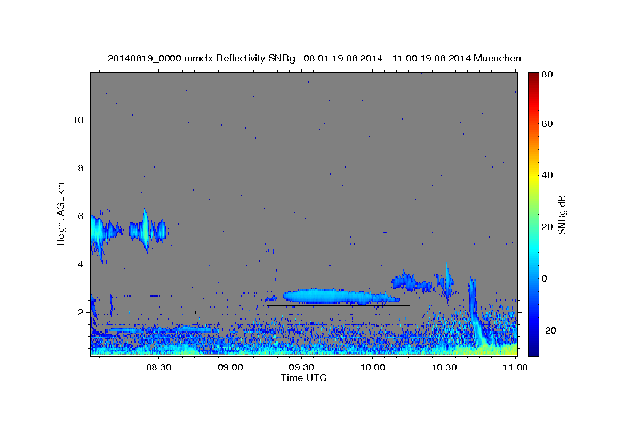640x427 pixels.
Task: Click the 10:00 time tick label
Action: pyautogui.click(x=373, y=367)
